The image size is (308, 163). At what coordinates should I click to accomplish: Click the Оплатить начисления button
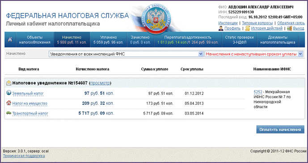280,129
